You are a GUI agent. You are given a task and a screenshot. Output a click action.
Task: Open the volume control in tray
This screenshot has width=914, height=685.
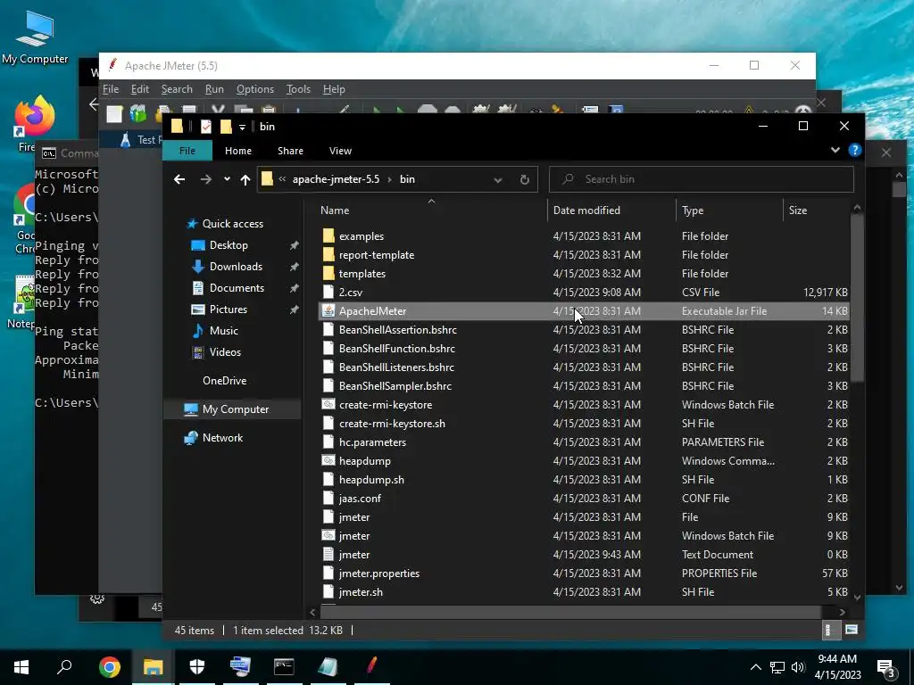point(797,667)
